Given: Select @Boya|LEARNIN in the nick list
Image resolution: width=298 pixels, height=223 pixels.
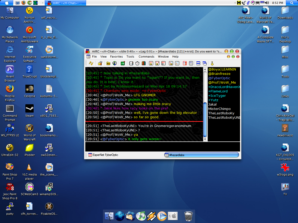Looking at the screenshot, I should [222, 69].
